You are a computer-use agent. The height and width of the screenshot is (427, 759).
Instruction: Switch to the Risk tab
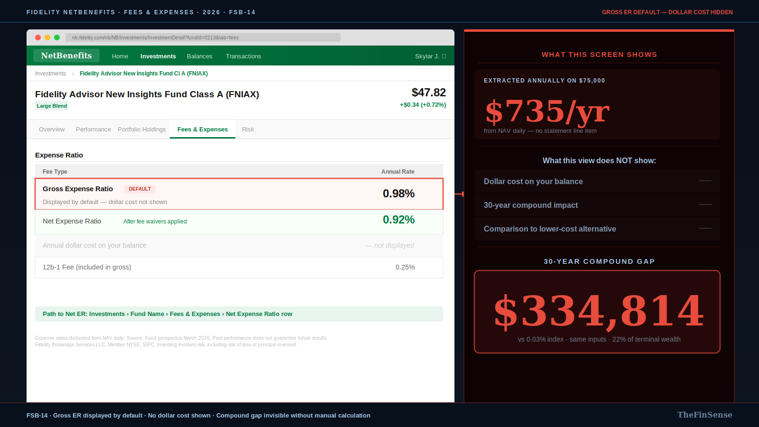248,129
